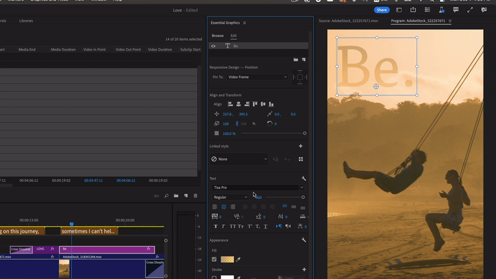The image size is (496, 279).
Task: Select the Be. graphic clip in timeline
Action: (x=107, y=250)
